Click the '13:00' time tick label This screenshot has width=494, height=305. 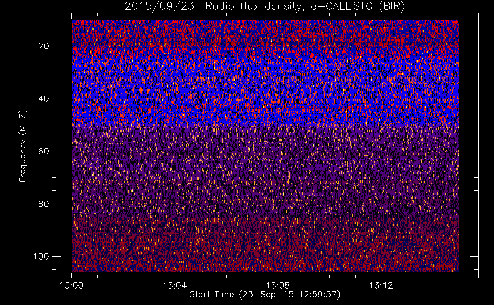pyautogui.click(x=71, y=286)
